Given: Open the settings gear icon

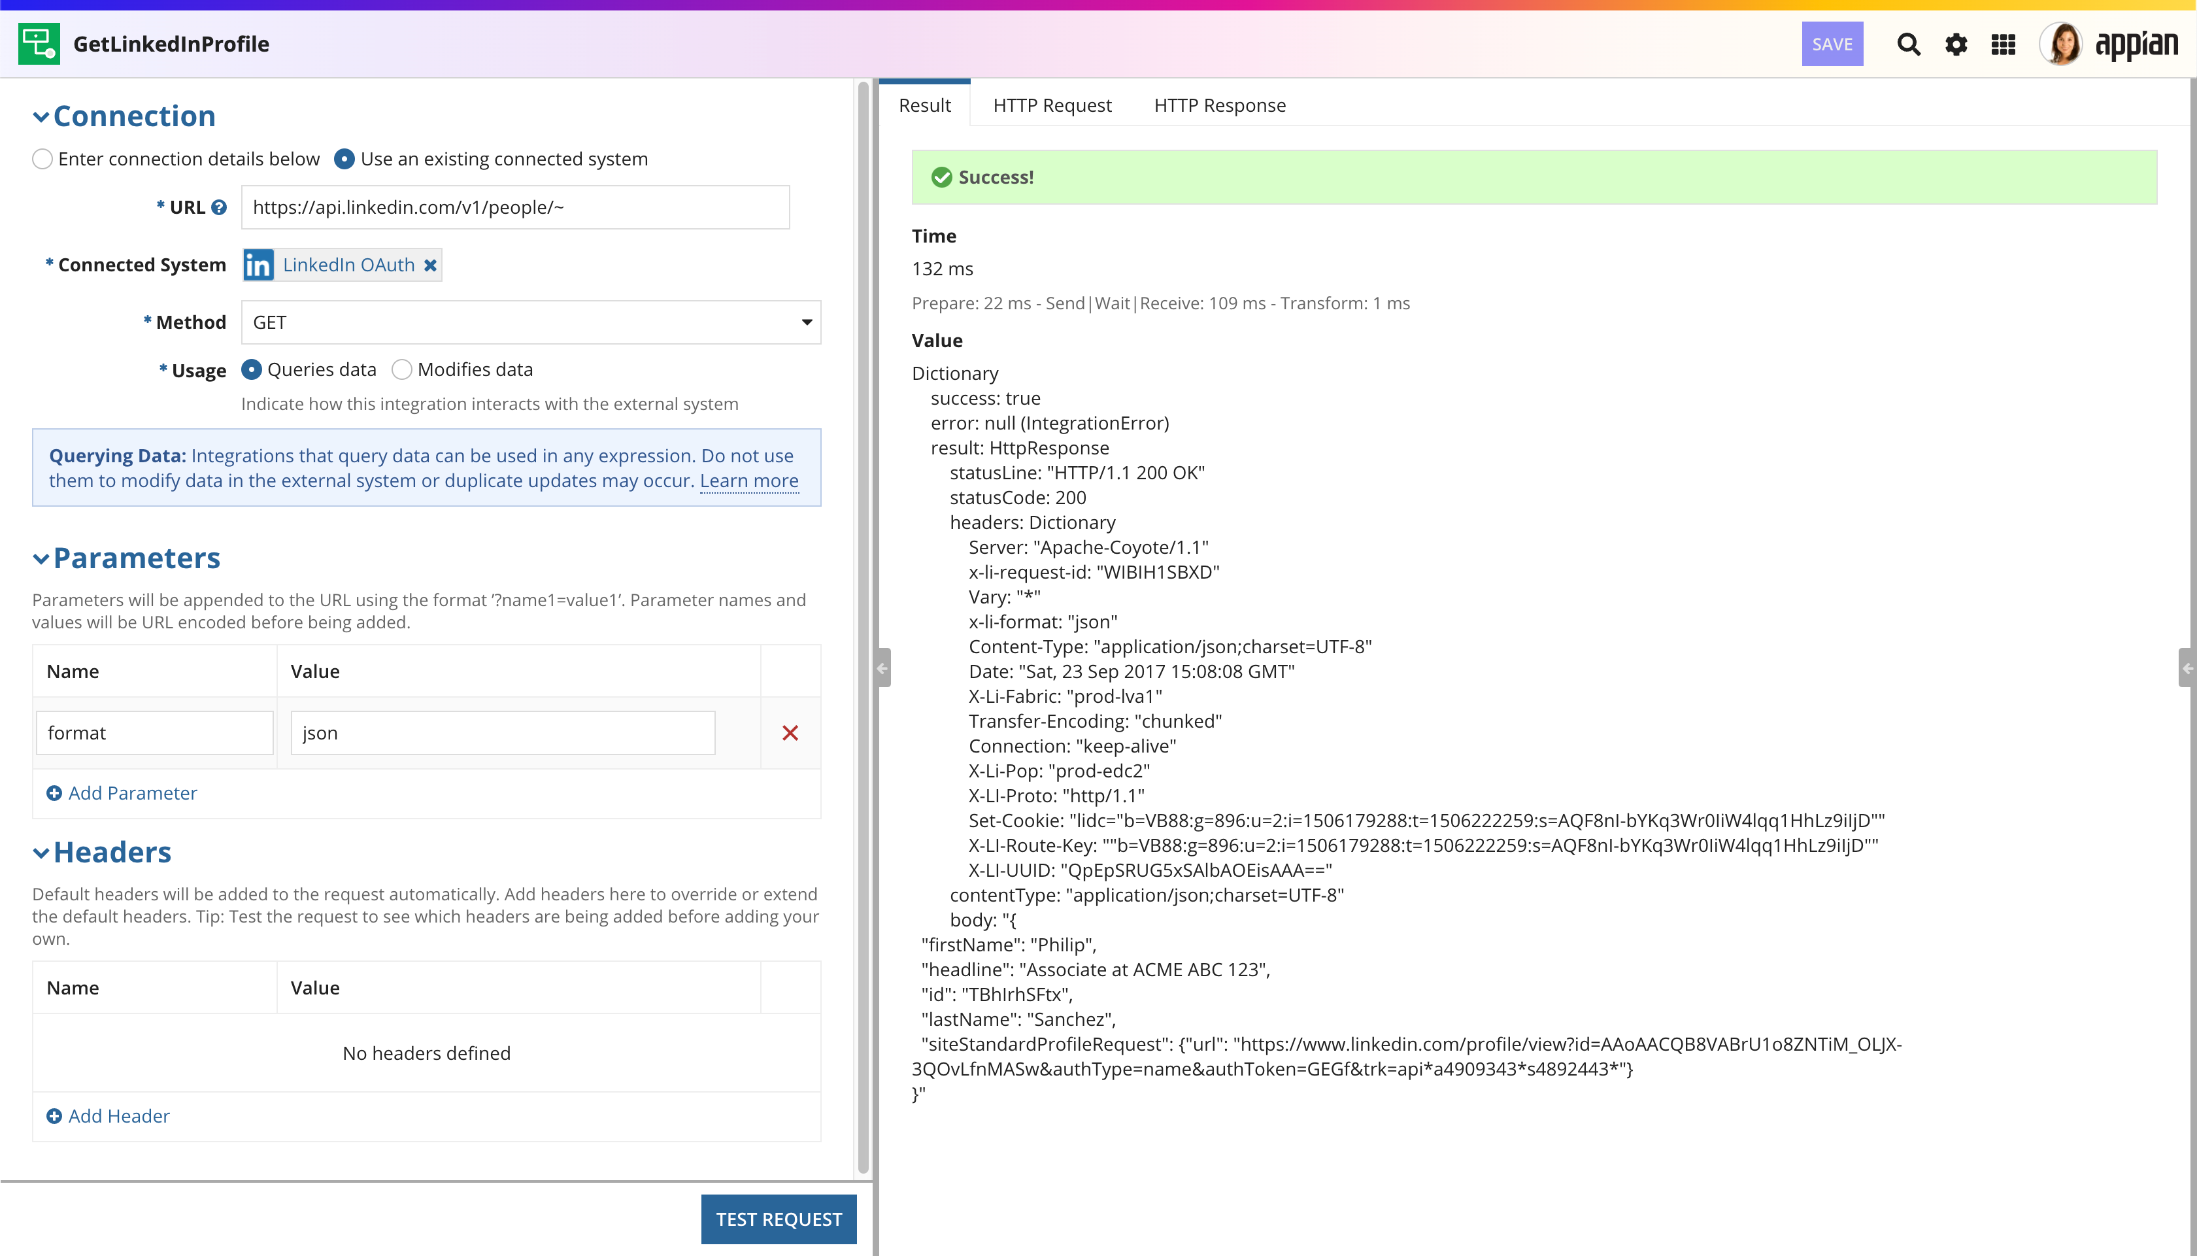Looking at the screenshot, I should coord(1956,44).
